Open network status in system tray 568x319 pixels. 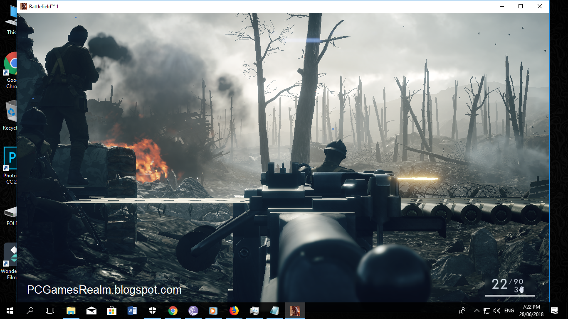(487, 310)
